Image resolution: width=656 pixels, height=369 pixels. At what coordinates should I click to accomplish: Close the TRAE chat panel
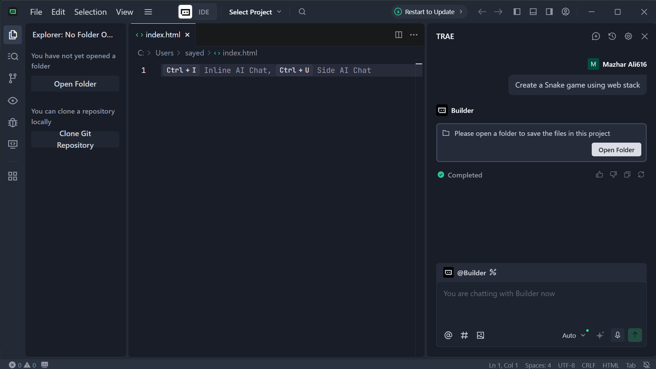[x=645, y=36]
